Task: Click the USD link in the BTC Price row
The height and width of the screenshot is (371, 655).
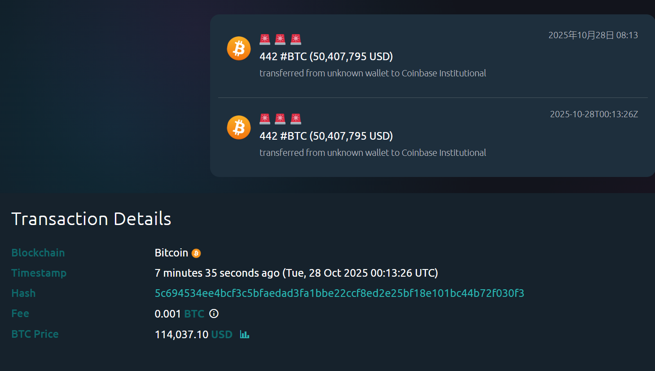Action: pos(222,334)
